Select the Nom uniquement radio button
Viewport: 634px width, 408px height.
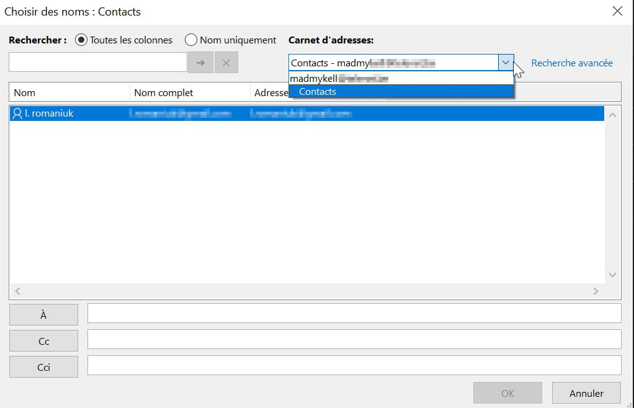coord(190,40)
